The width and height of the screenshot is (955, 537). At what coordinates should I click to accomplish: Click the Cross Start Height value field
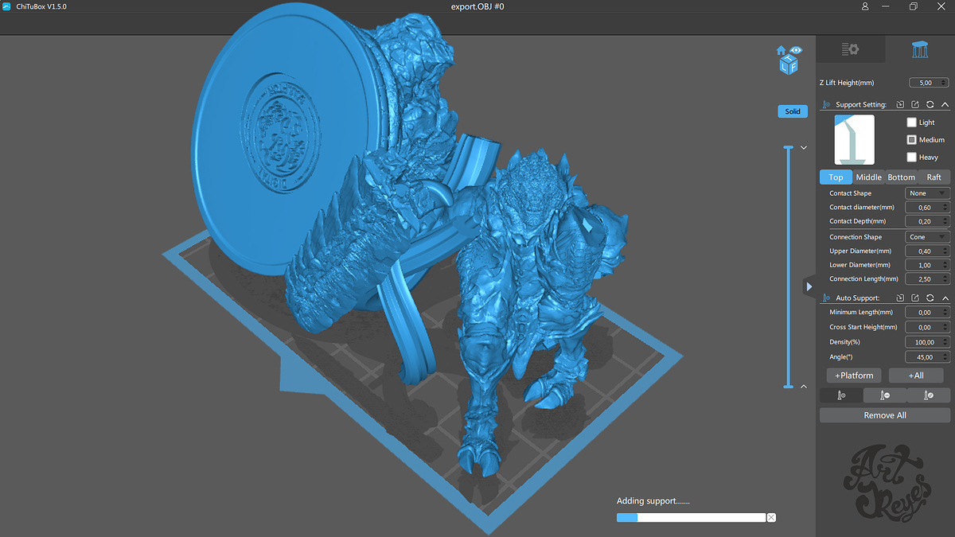(927, 327)
